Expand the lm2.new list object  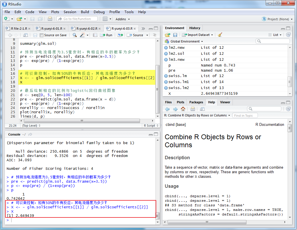click(x=166, y=48)
